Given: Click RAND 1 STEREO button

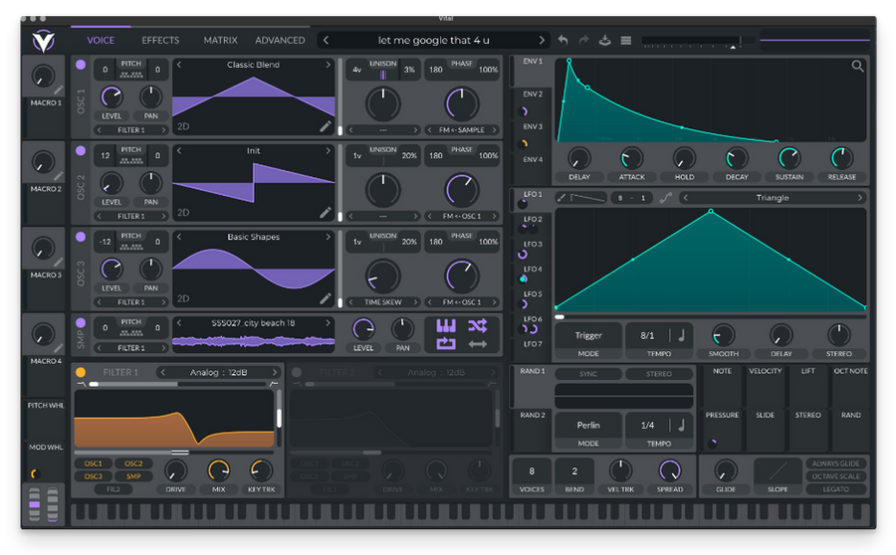Looking at the screenshot, I should point(659,374).
